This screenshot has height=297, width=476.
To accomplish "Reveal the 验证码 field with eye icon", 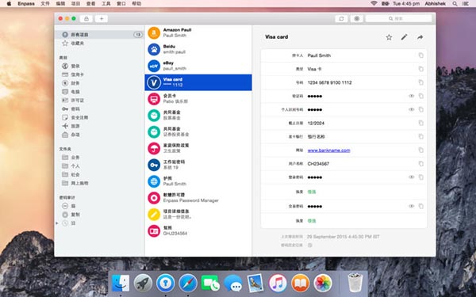I will [411, 96].
